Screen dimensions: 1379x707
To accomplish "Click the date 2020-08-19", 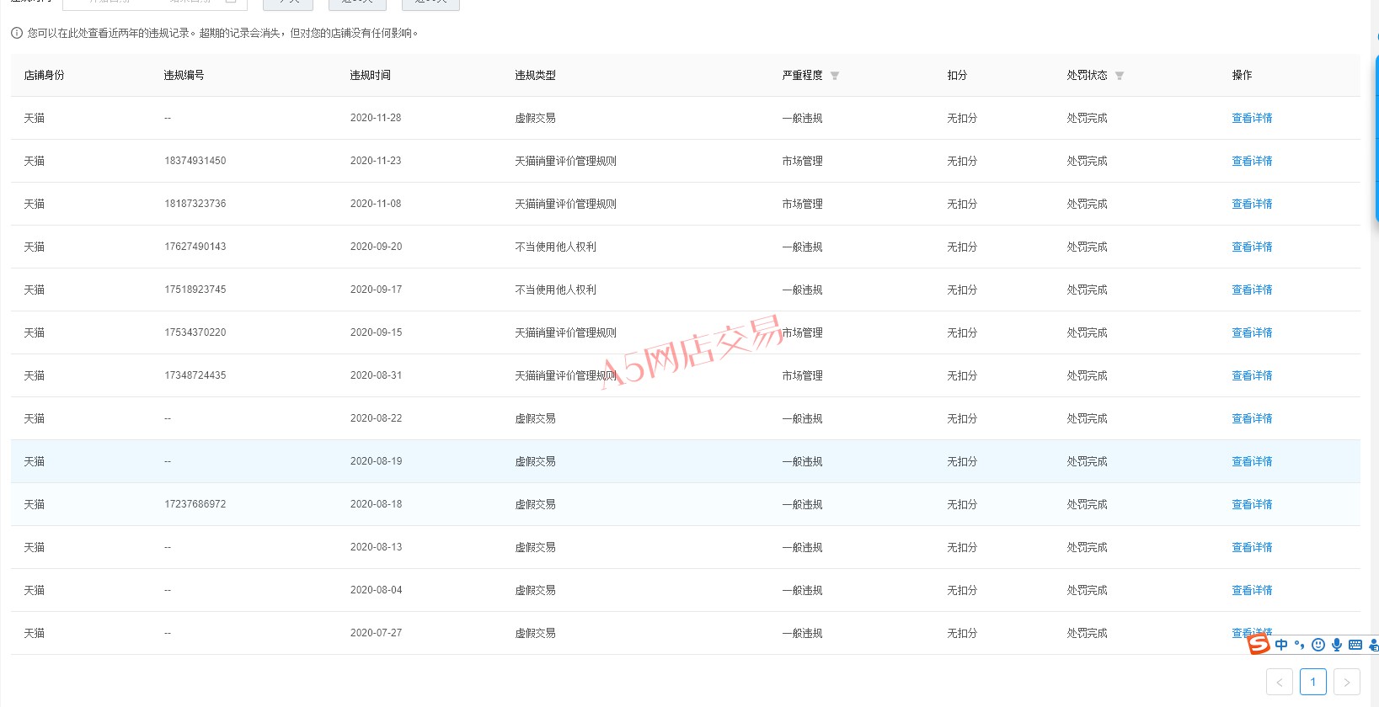I will point(377,461).
